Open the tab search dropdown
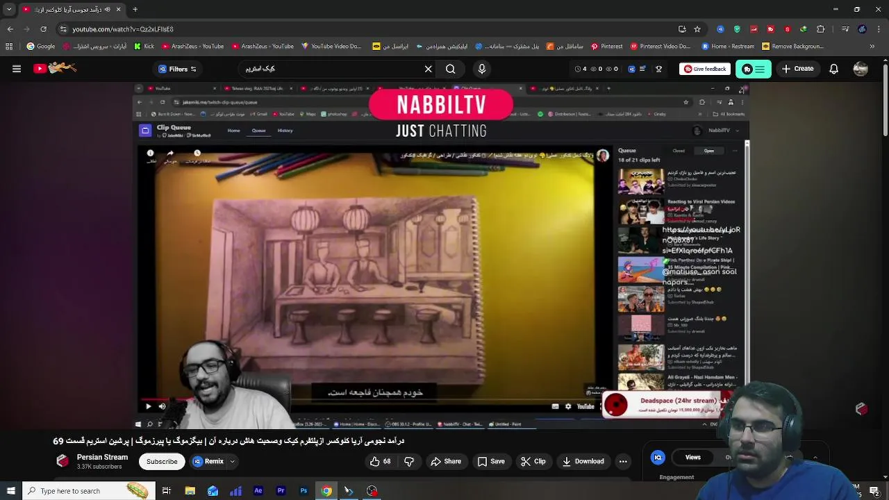This screenshot has width=889, height=500. coord(9,10)
